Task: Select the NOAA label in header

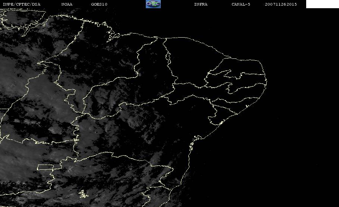Action: tap(67, 4)
